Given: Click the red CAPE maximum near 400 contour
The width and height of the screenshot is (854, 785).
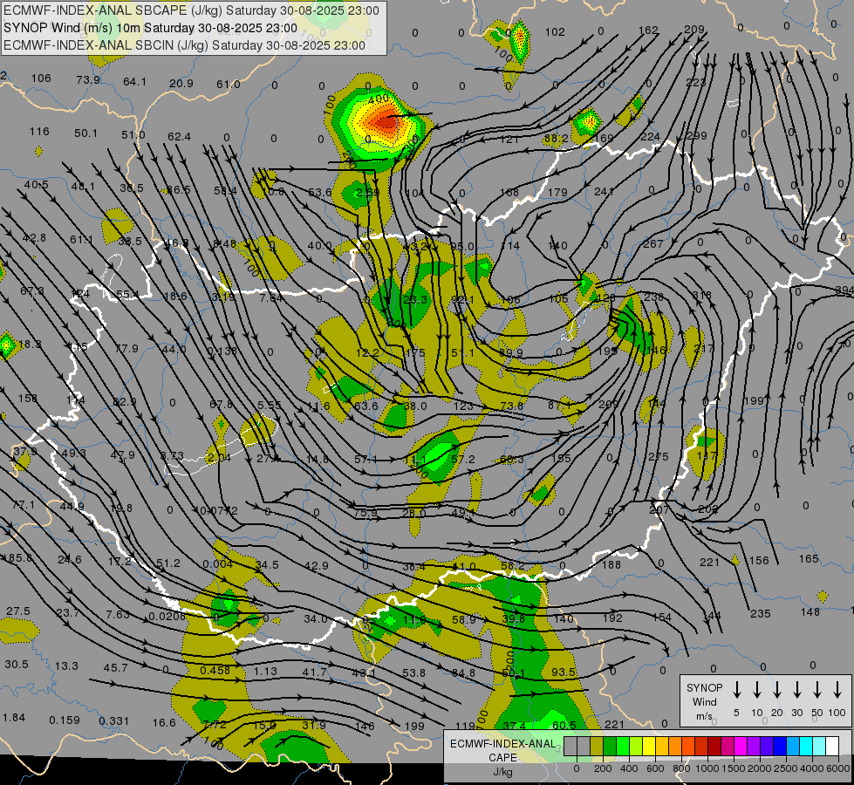Looking at the screenshot, I should click(386, 121).
